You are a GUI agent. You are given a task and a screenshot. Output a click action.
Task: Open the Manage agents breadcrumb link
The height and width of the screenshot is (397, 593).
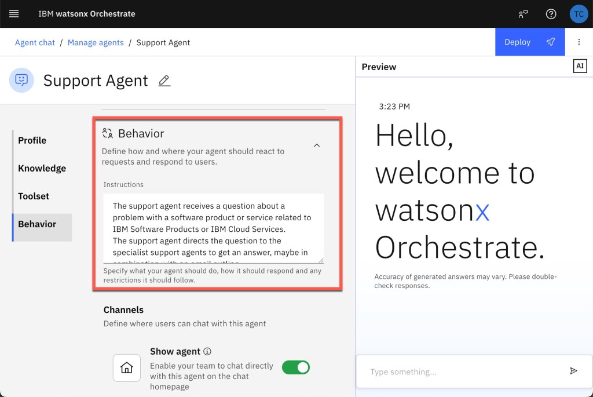click(96, 42)
